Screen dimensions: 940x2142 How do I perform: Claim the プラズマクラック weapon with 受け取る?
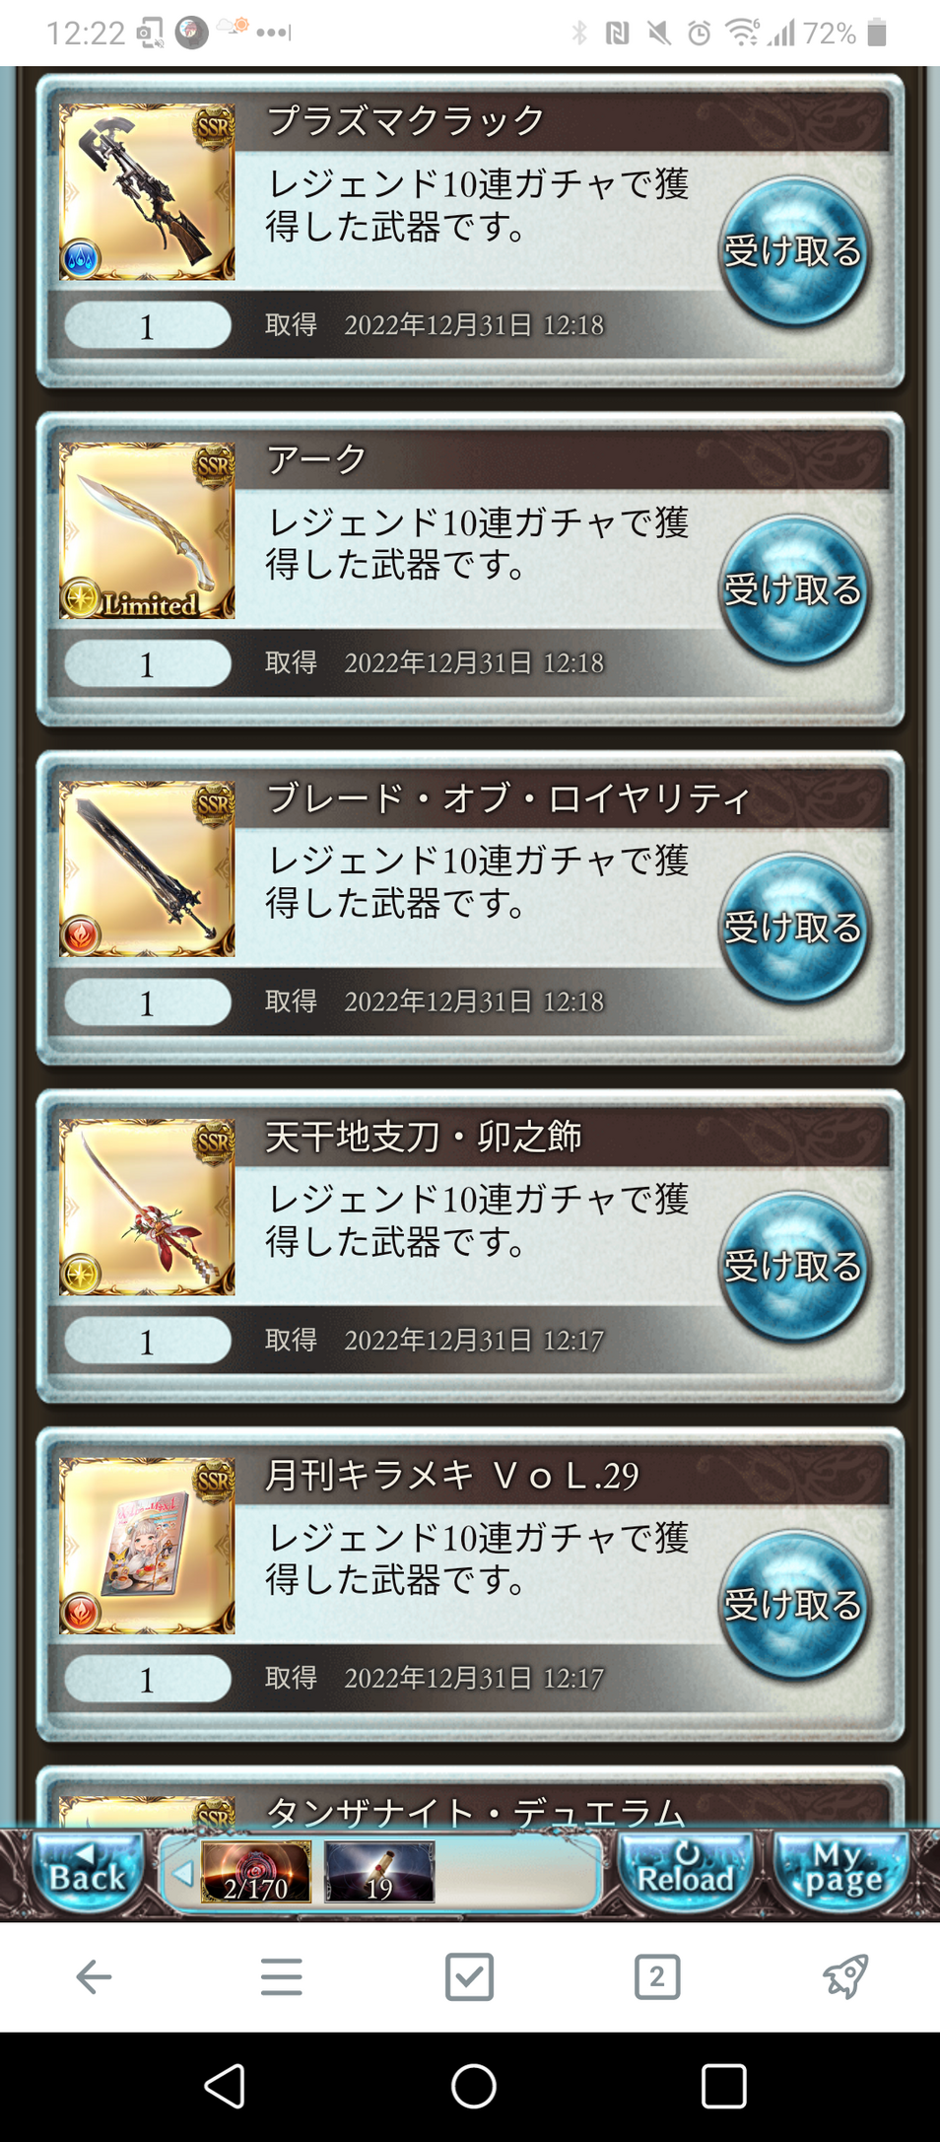point(793,251)
